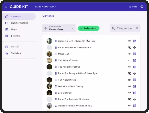Click the diamond icon for Room 2 row

[x=134, y=73]
